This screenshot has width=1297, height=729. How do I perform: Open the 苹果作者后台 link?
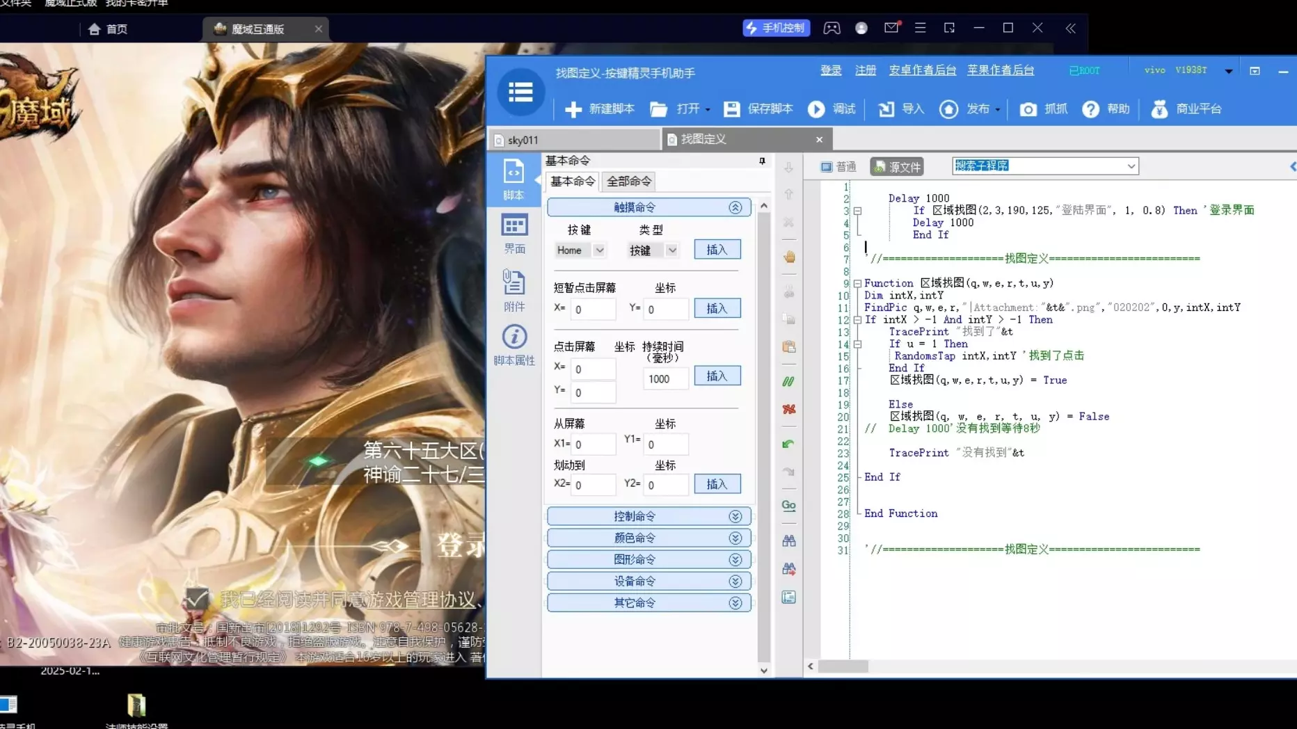[x=1001, y=70]
